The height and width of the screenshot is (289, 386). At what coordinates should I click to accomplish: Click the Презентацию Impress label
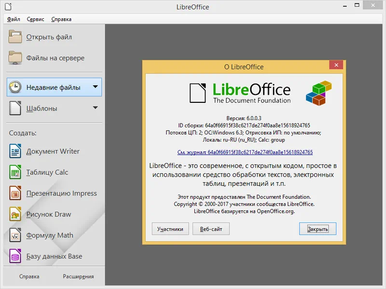pyautogui.click(x=62, y=193)
